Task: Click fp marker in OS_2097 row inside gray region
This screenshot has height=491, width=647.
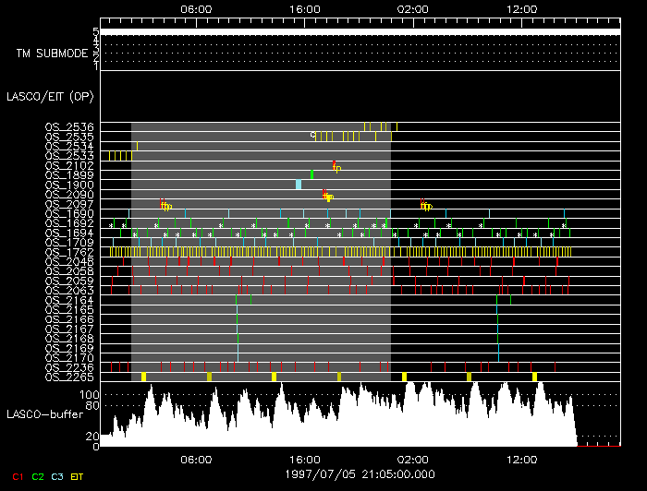Action: point(166,205)
